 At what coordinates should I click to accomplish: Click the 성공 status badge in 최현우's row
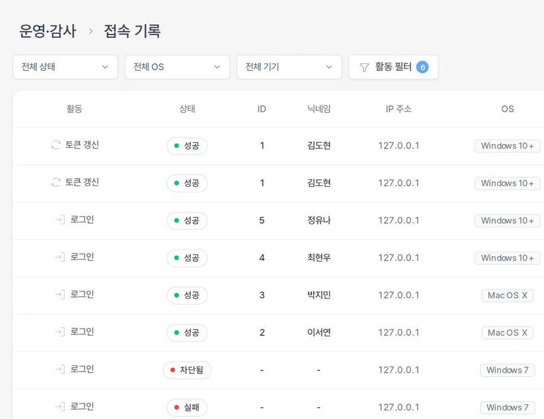pos(187,258)
